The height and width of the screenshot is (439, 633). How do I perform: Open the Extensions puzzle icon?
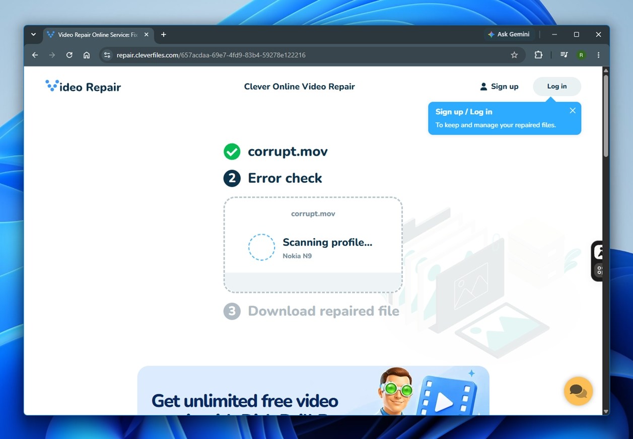(x=538, y=55)
